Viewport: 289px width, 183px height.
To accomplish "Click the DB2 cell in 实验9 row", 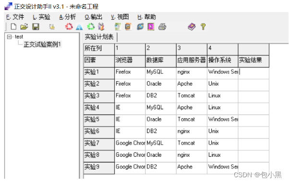I will click(x=161, y=168).
